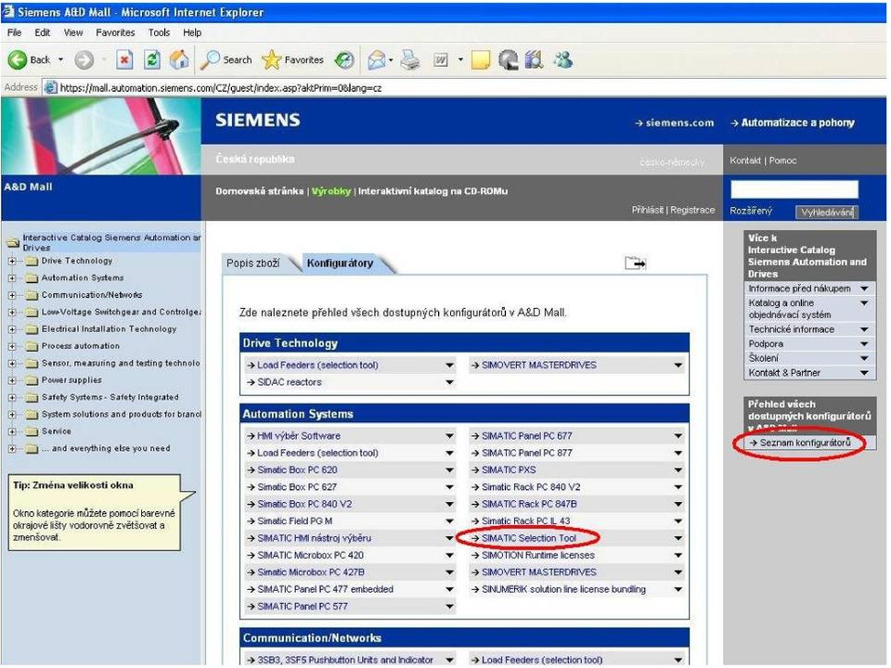Select Electrical Installation Technology tree item
The width and height of the screenshot is (891, 668).
[109, 328]
